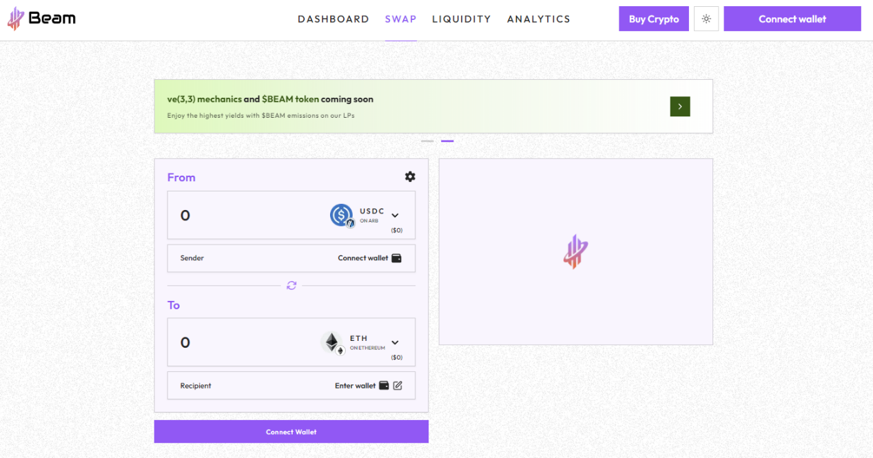Screen dimensions: 873x458
Task: Open the swap settings gear
Action: click(410, 176)
